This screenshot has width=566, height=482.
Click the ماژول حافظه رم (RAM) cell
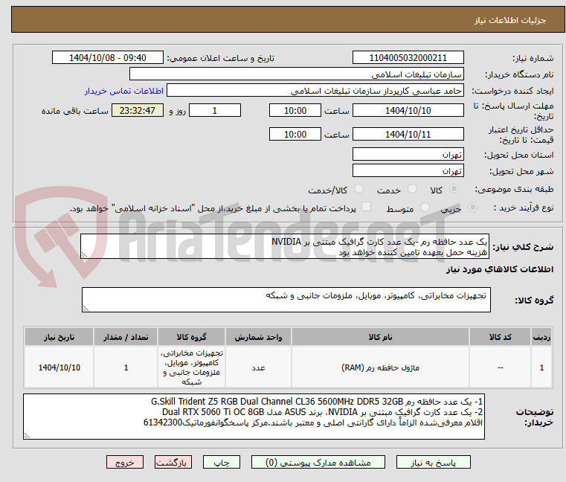coord(380,367)
